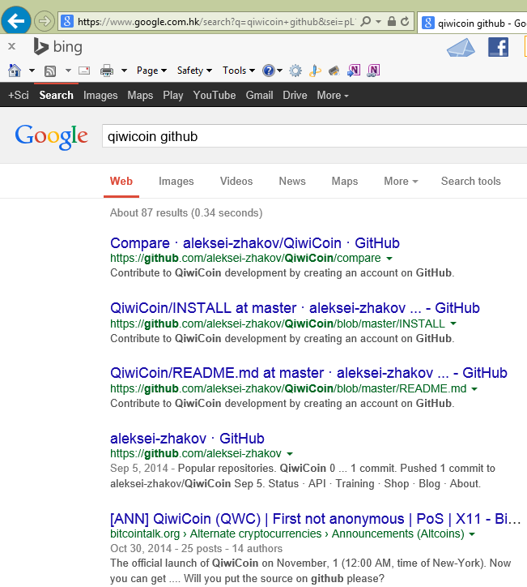Select the Web results tab
The height and width of the screenshot is (587, 527).
(x=121, y=181)
